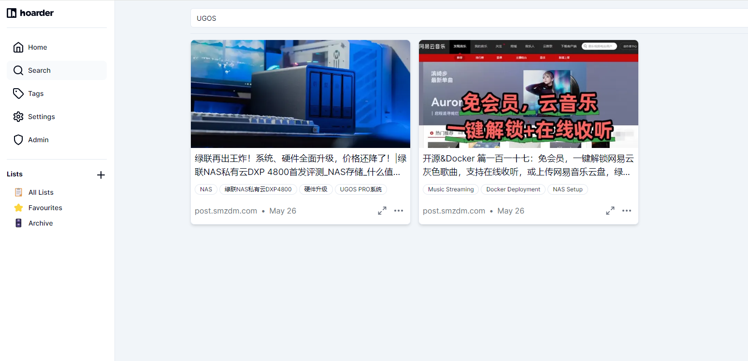Open the Archive list
This screenshot has height=361, width=748.
[x=40, y=223]
